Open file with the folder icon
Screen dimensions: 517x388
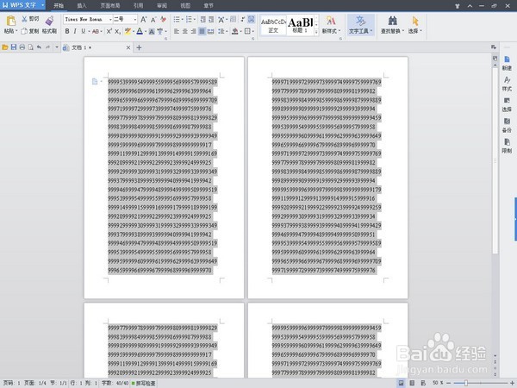click(5, 47)
